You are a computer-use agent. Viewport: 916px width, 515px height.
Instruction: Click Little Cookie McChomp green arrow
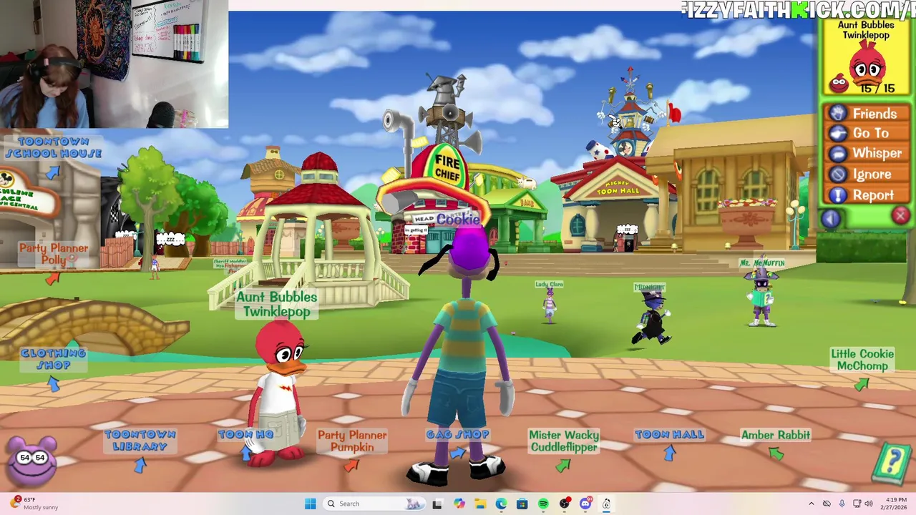(x=862, y=384)
